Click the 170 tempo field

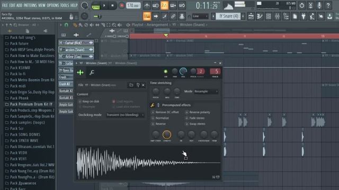tap(133, 6)
